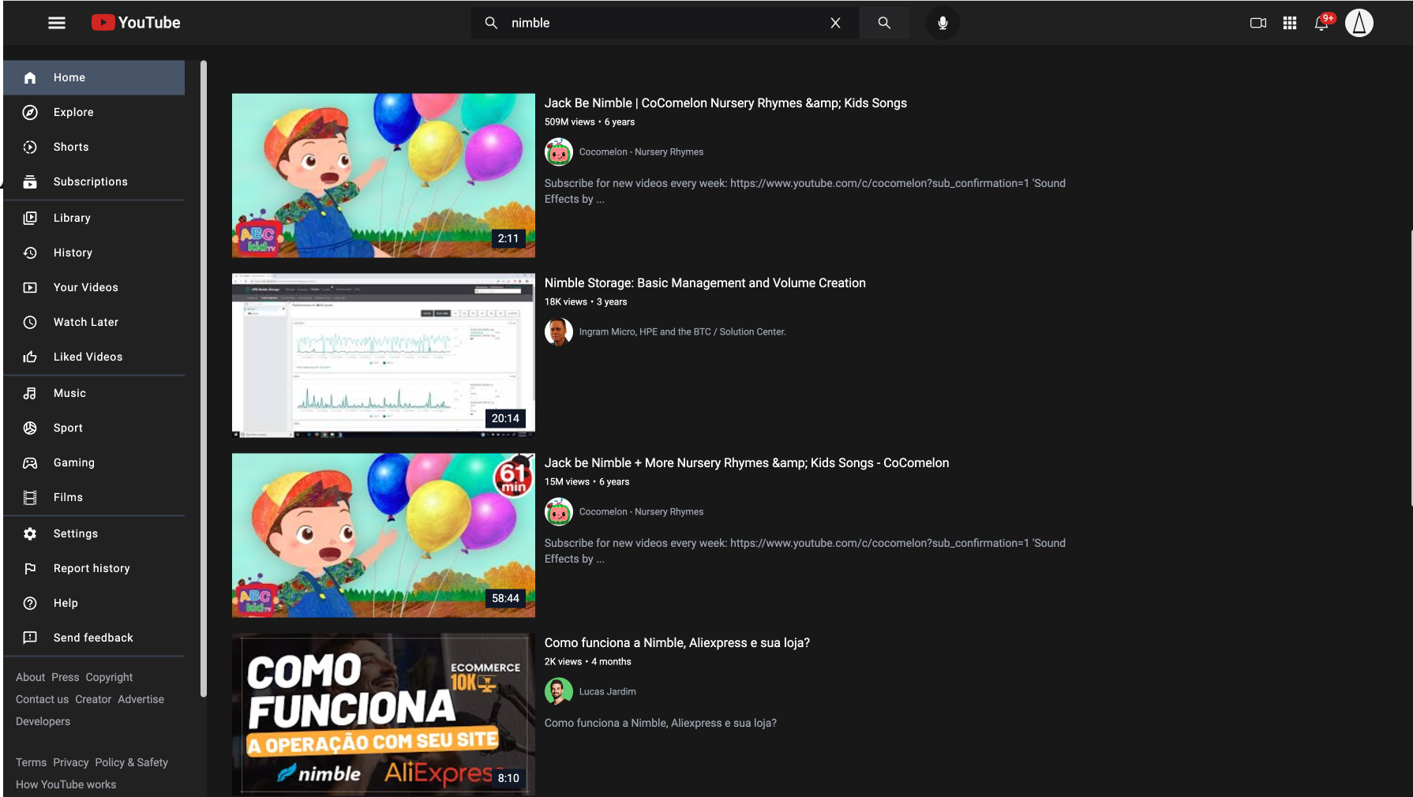The height and width of the screenshot is (797, 1413).
Task: Open notifications via the bell icon
Action: tap(1321, 24)
